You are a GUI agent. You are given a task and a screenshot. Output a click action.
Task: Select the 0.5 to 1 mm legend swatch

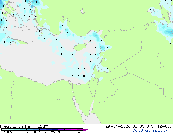pos(11,129)
